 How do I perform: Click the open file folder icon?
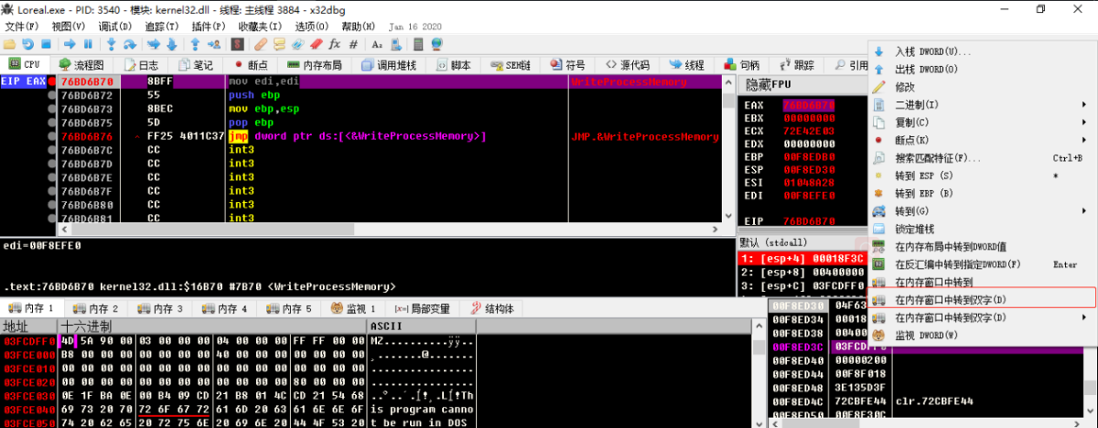[8, 44]
